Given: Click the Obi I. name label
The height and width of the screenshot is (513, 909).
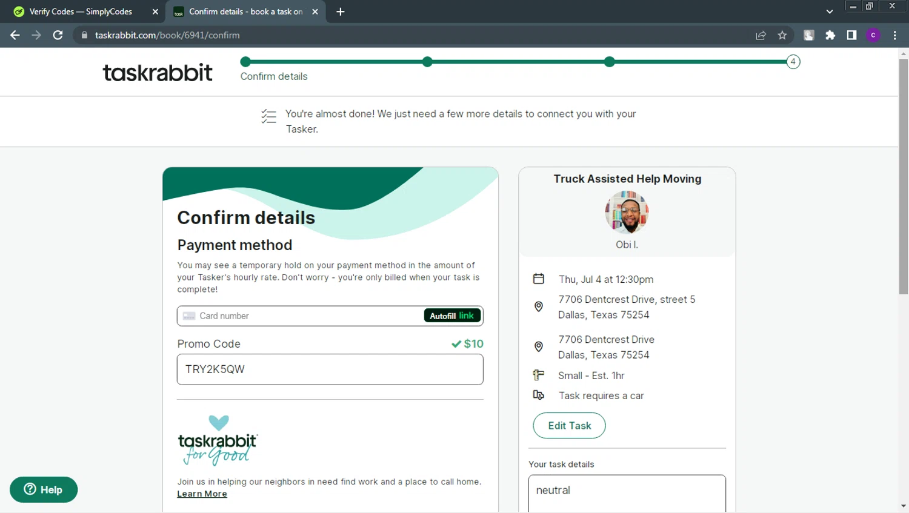Looking at the screenshot, I should [x=627, y=245].
